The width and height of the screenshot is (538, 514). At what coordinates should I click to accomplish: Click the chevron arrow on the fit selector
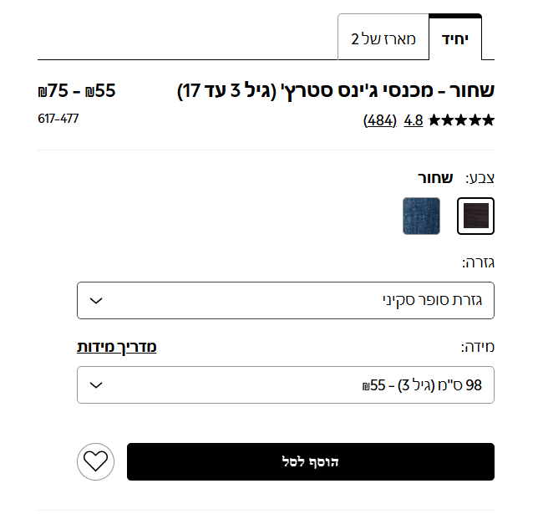tap(96, 300)
